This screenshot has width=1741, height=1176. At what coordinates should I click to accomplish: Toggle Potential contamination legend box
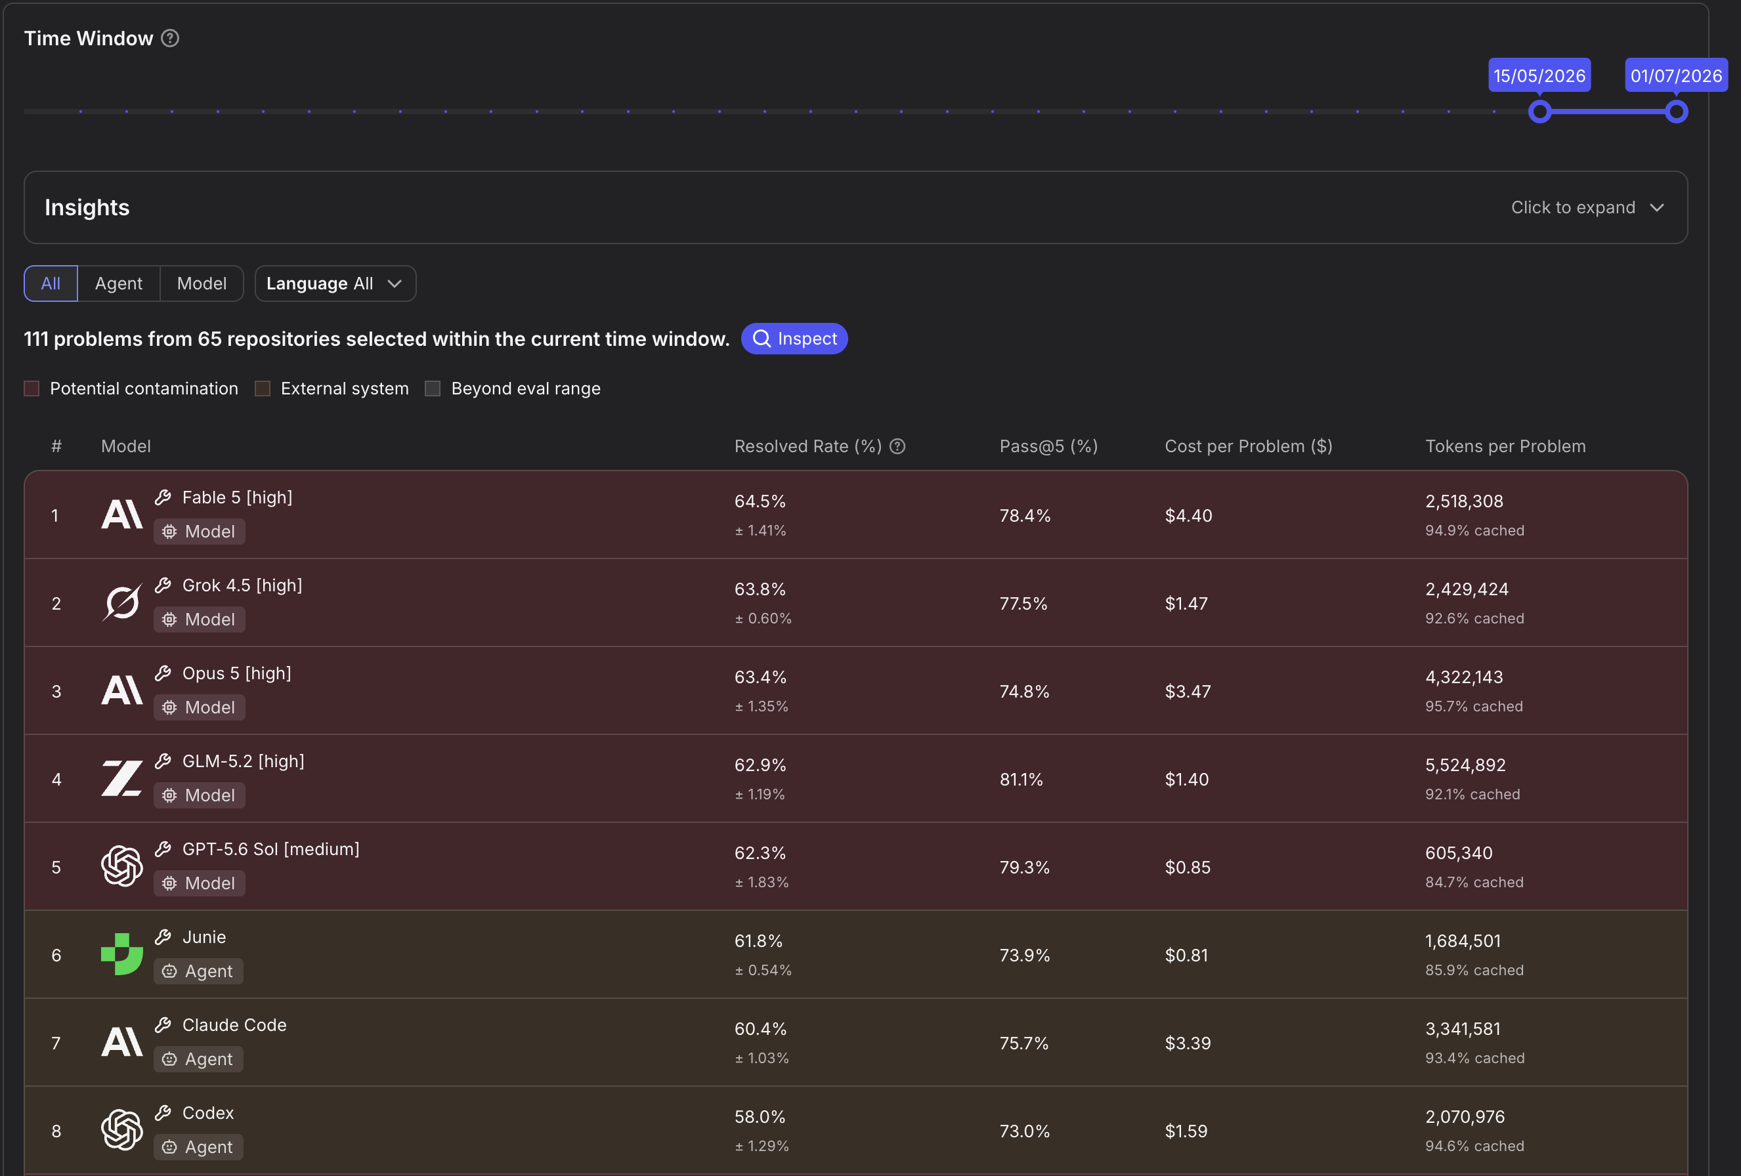32,388
